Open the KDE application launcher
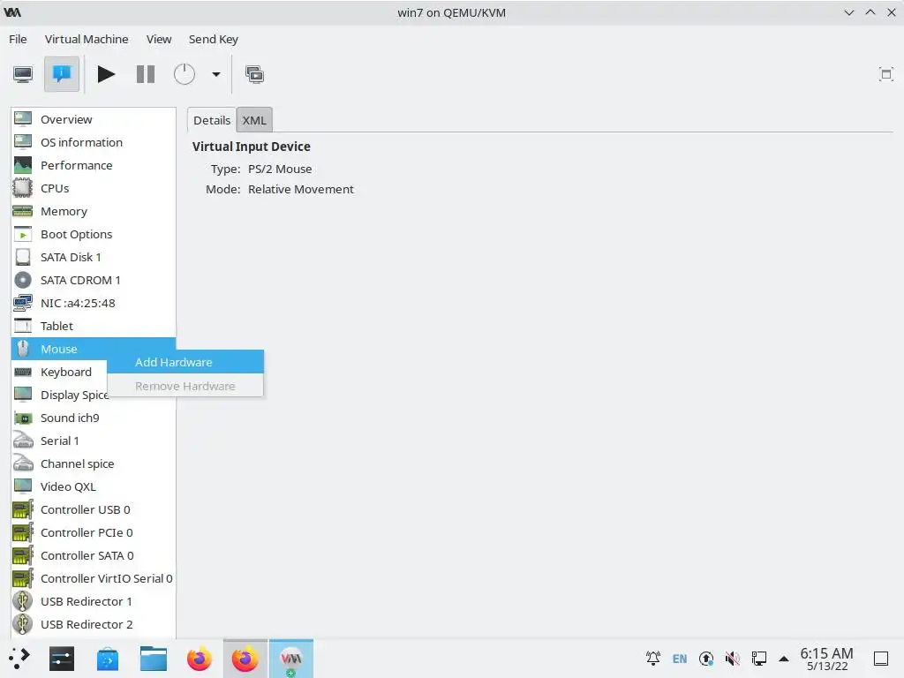Image resolution: width=904 pixels, height=678 pixels. [19, 659]
